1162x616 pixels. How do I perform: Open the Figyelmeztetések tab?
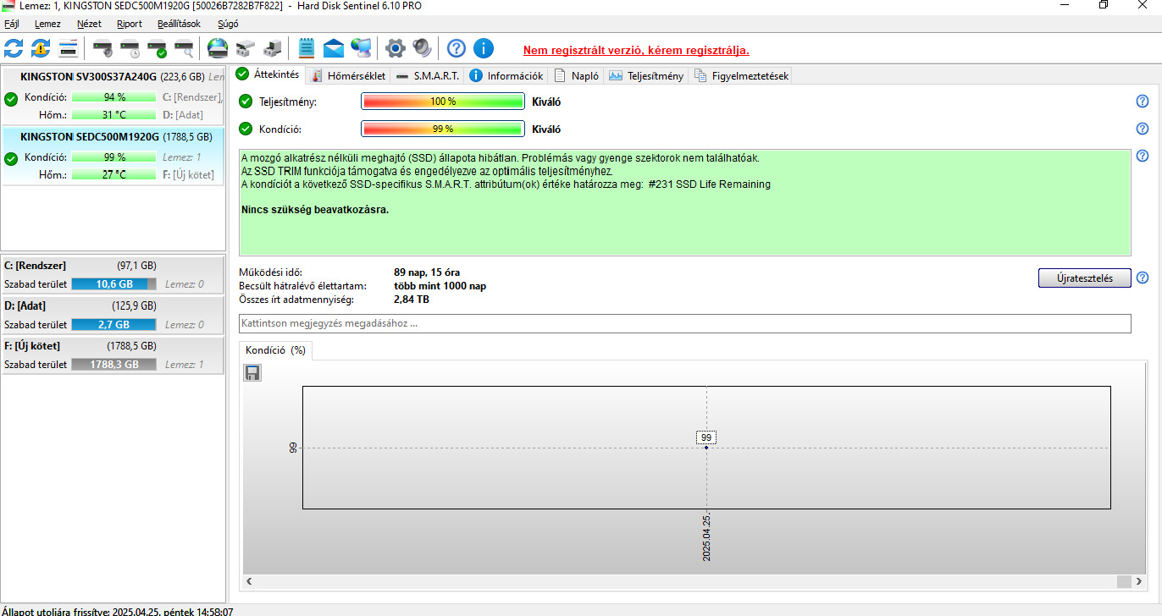click(x=742, y=75)
